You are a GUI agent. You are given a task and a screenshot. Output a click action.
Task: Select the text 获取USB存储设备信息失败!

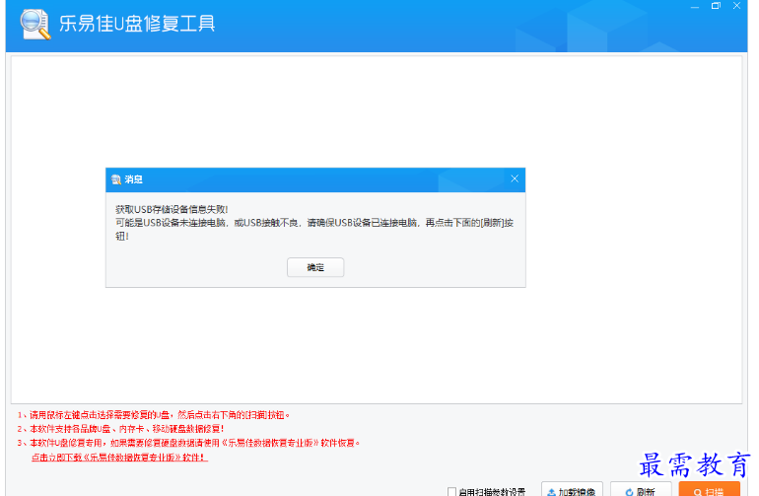(x=172, y=209)
